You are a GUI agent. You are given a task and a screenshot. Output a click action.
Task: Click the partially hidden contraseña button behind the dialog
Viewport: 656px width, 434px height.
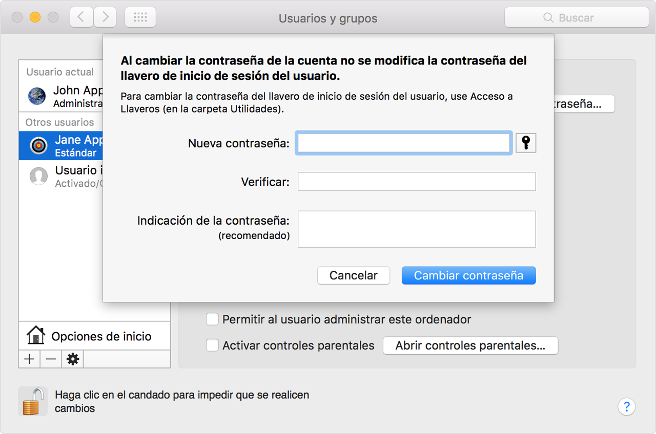(584, 104)
